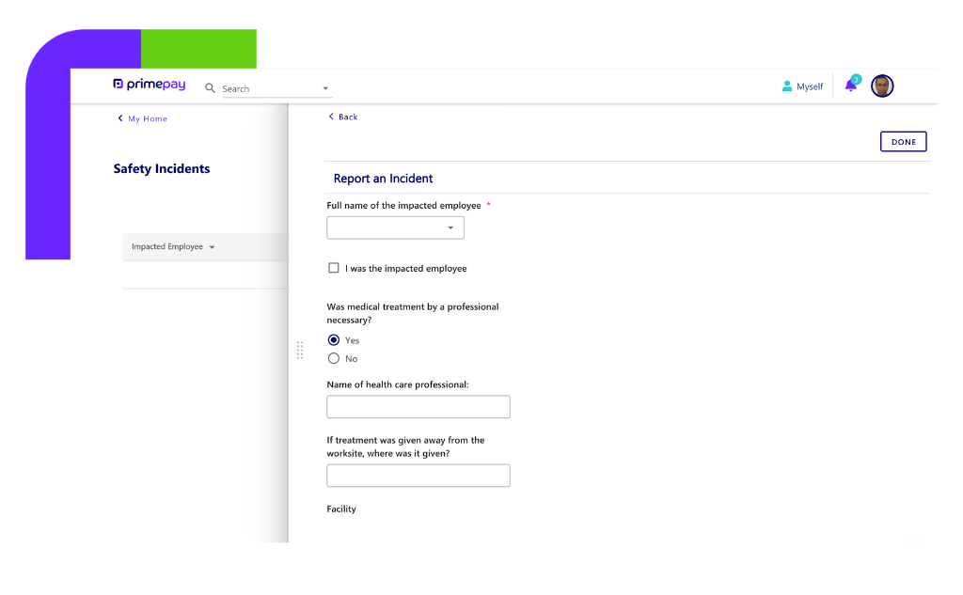Image resolution: width=963 pixels, height=595 pixels.
Task: Check I was the impacted employee
Action: click(x=334, y=268)
